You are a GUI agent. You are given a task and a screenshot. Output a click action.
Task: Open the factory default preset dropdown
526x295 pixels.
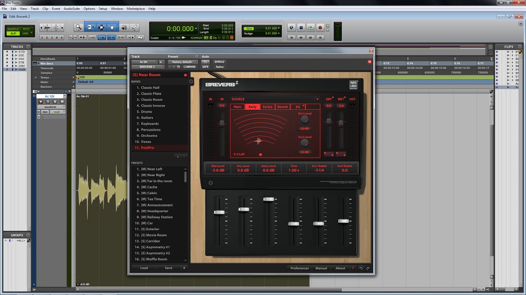pos(182,62)
